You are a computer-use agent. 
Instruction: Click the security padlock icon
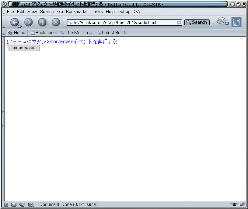pos(243,204)
